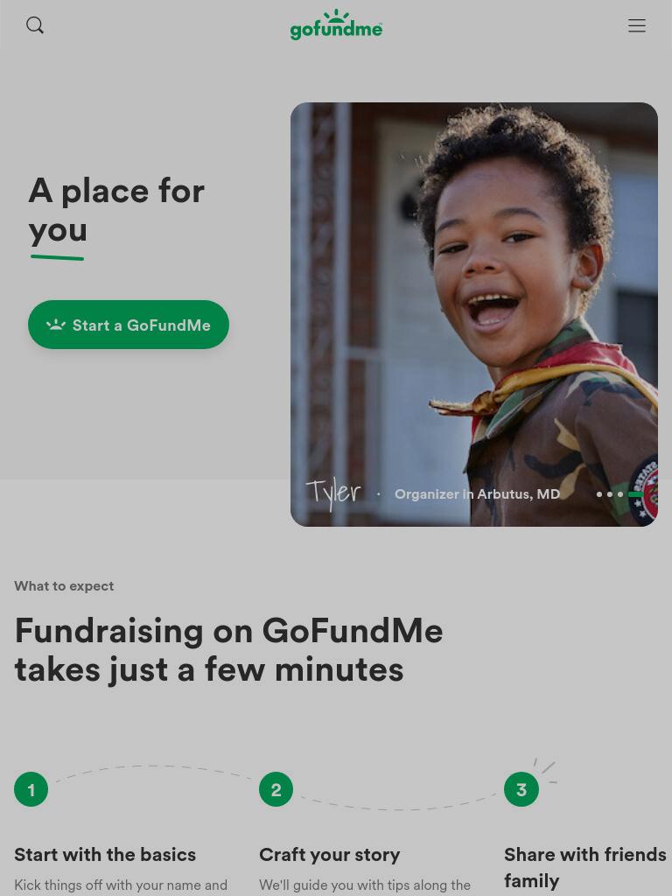Switch to the first carousel slide dot

click(598, 494)
